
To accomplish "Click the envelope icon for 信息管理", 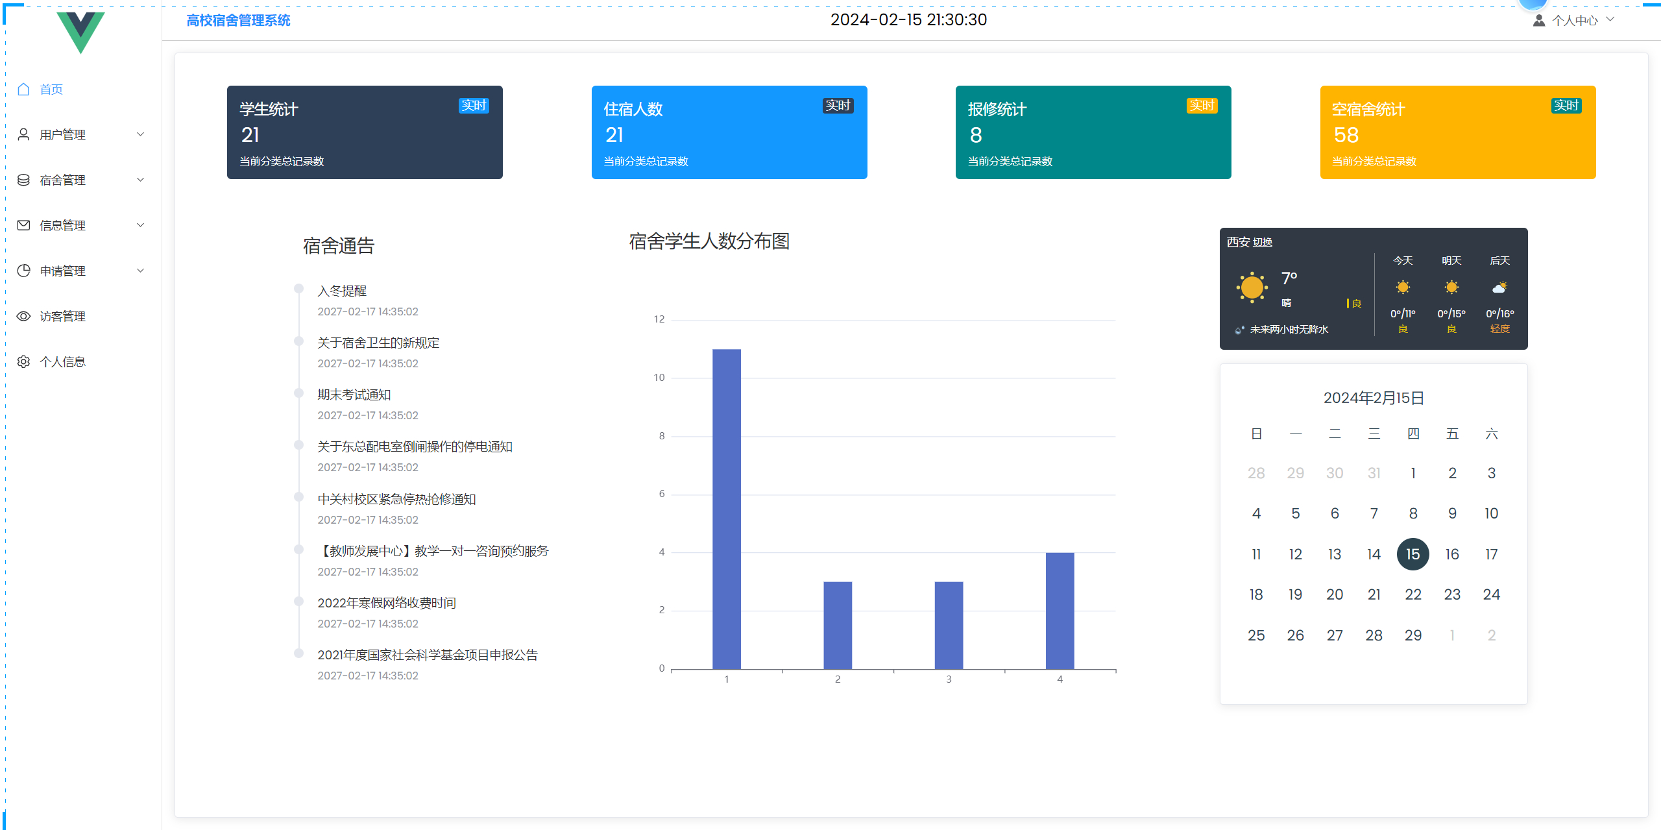I will (x=24, y=225).
